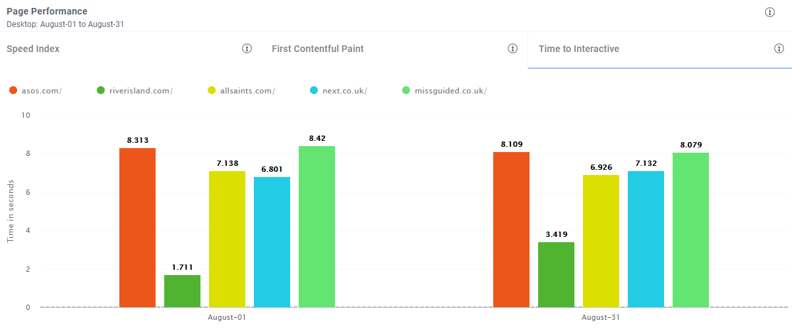Click the cyan August-31 bar labeled 7.132
Viewport: 792px width, 331px height.
click(x=646, y=239)
